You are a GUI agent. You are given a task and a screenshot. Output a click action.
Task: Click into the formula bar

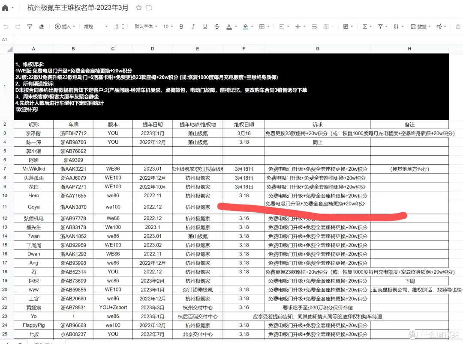point(238,39)
